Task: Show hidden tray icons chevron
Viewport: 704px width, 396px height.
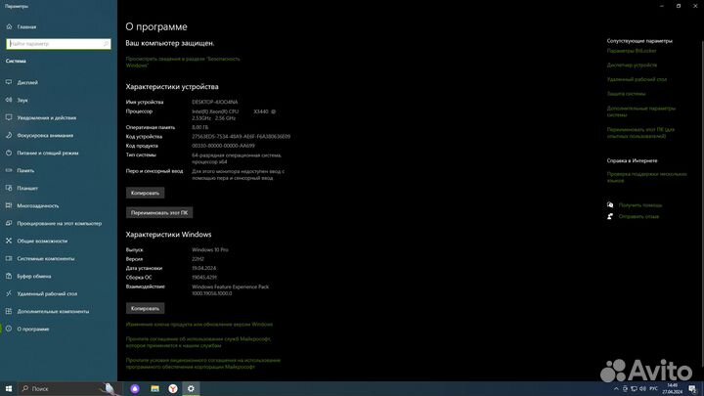Action: pos(616,389)
